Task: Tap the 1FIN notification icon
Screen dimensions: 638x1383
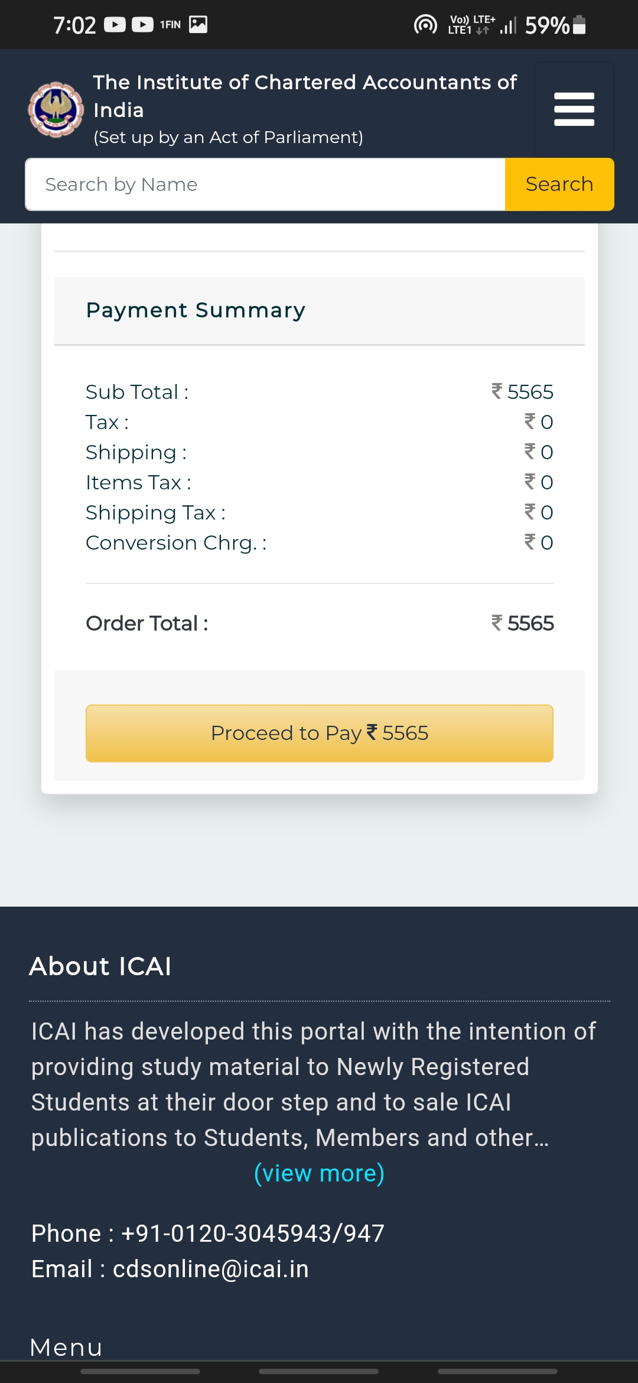Action: 170,25
